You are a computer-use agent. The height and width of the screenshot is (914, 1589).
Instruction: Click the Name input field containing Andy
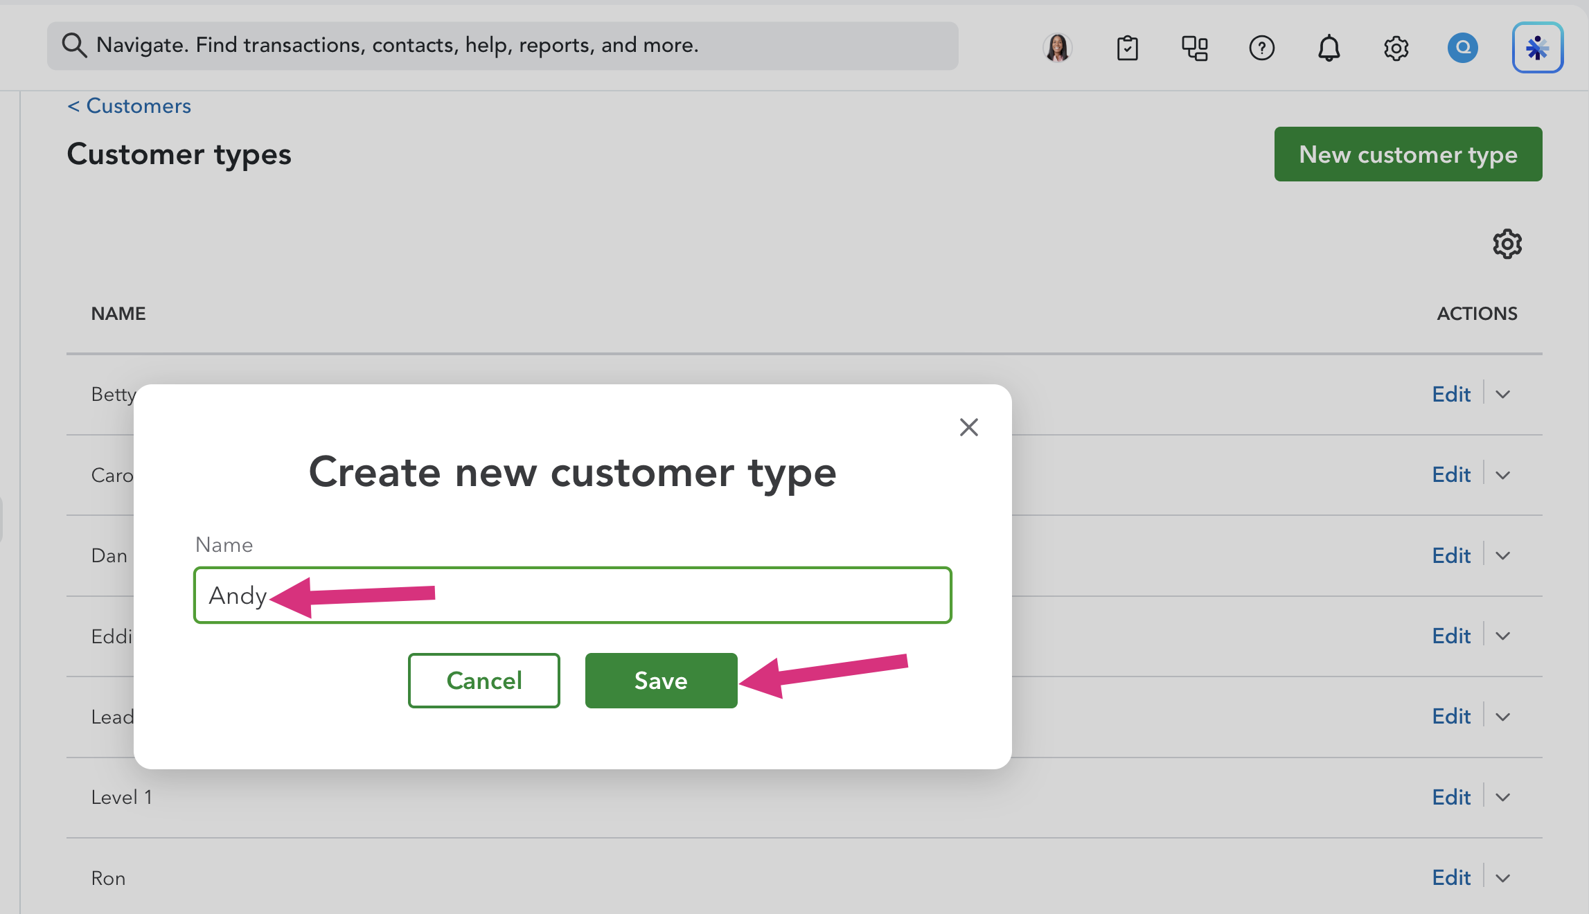click(x=573, y=595)
